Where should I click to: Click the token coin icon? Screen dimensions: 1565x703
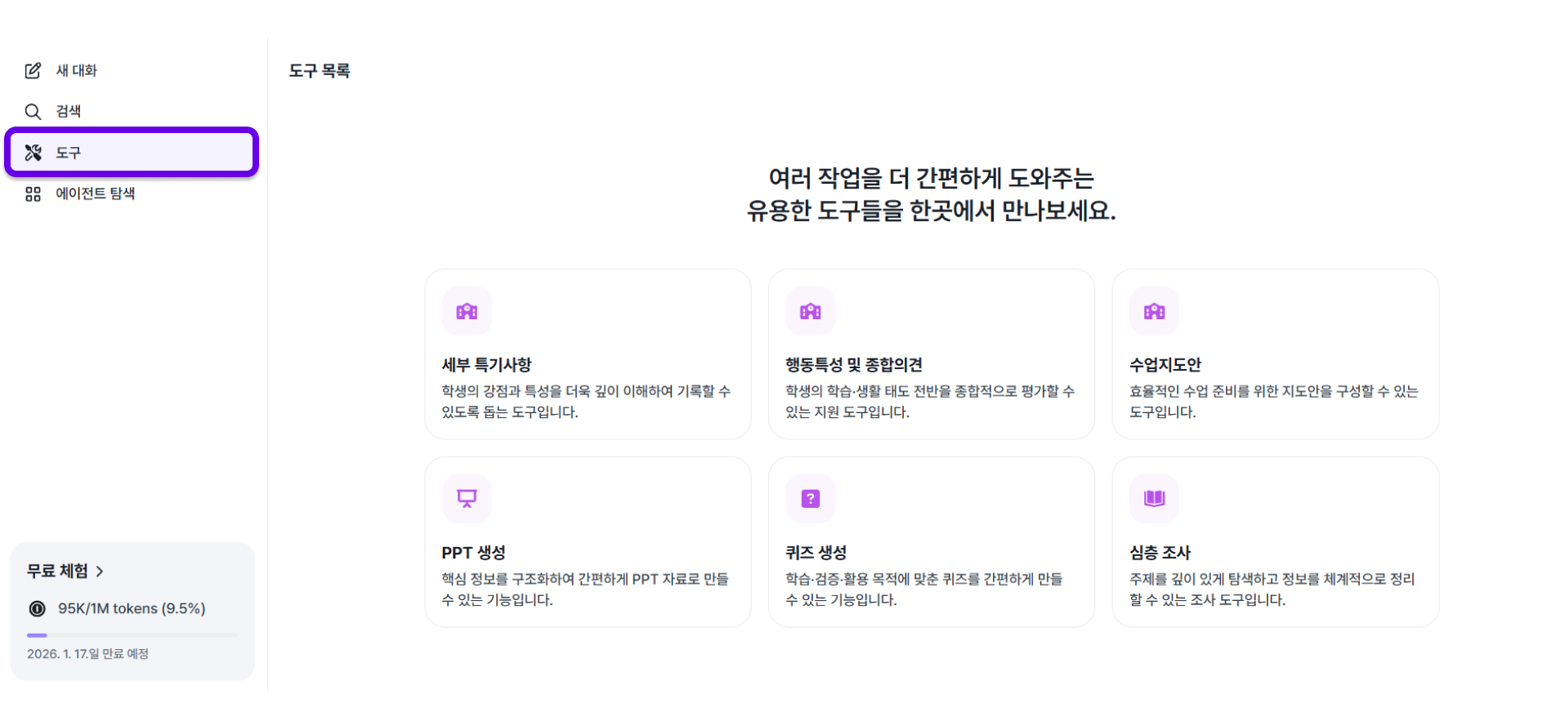coord(38,609)
